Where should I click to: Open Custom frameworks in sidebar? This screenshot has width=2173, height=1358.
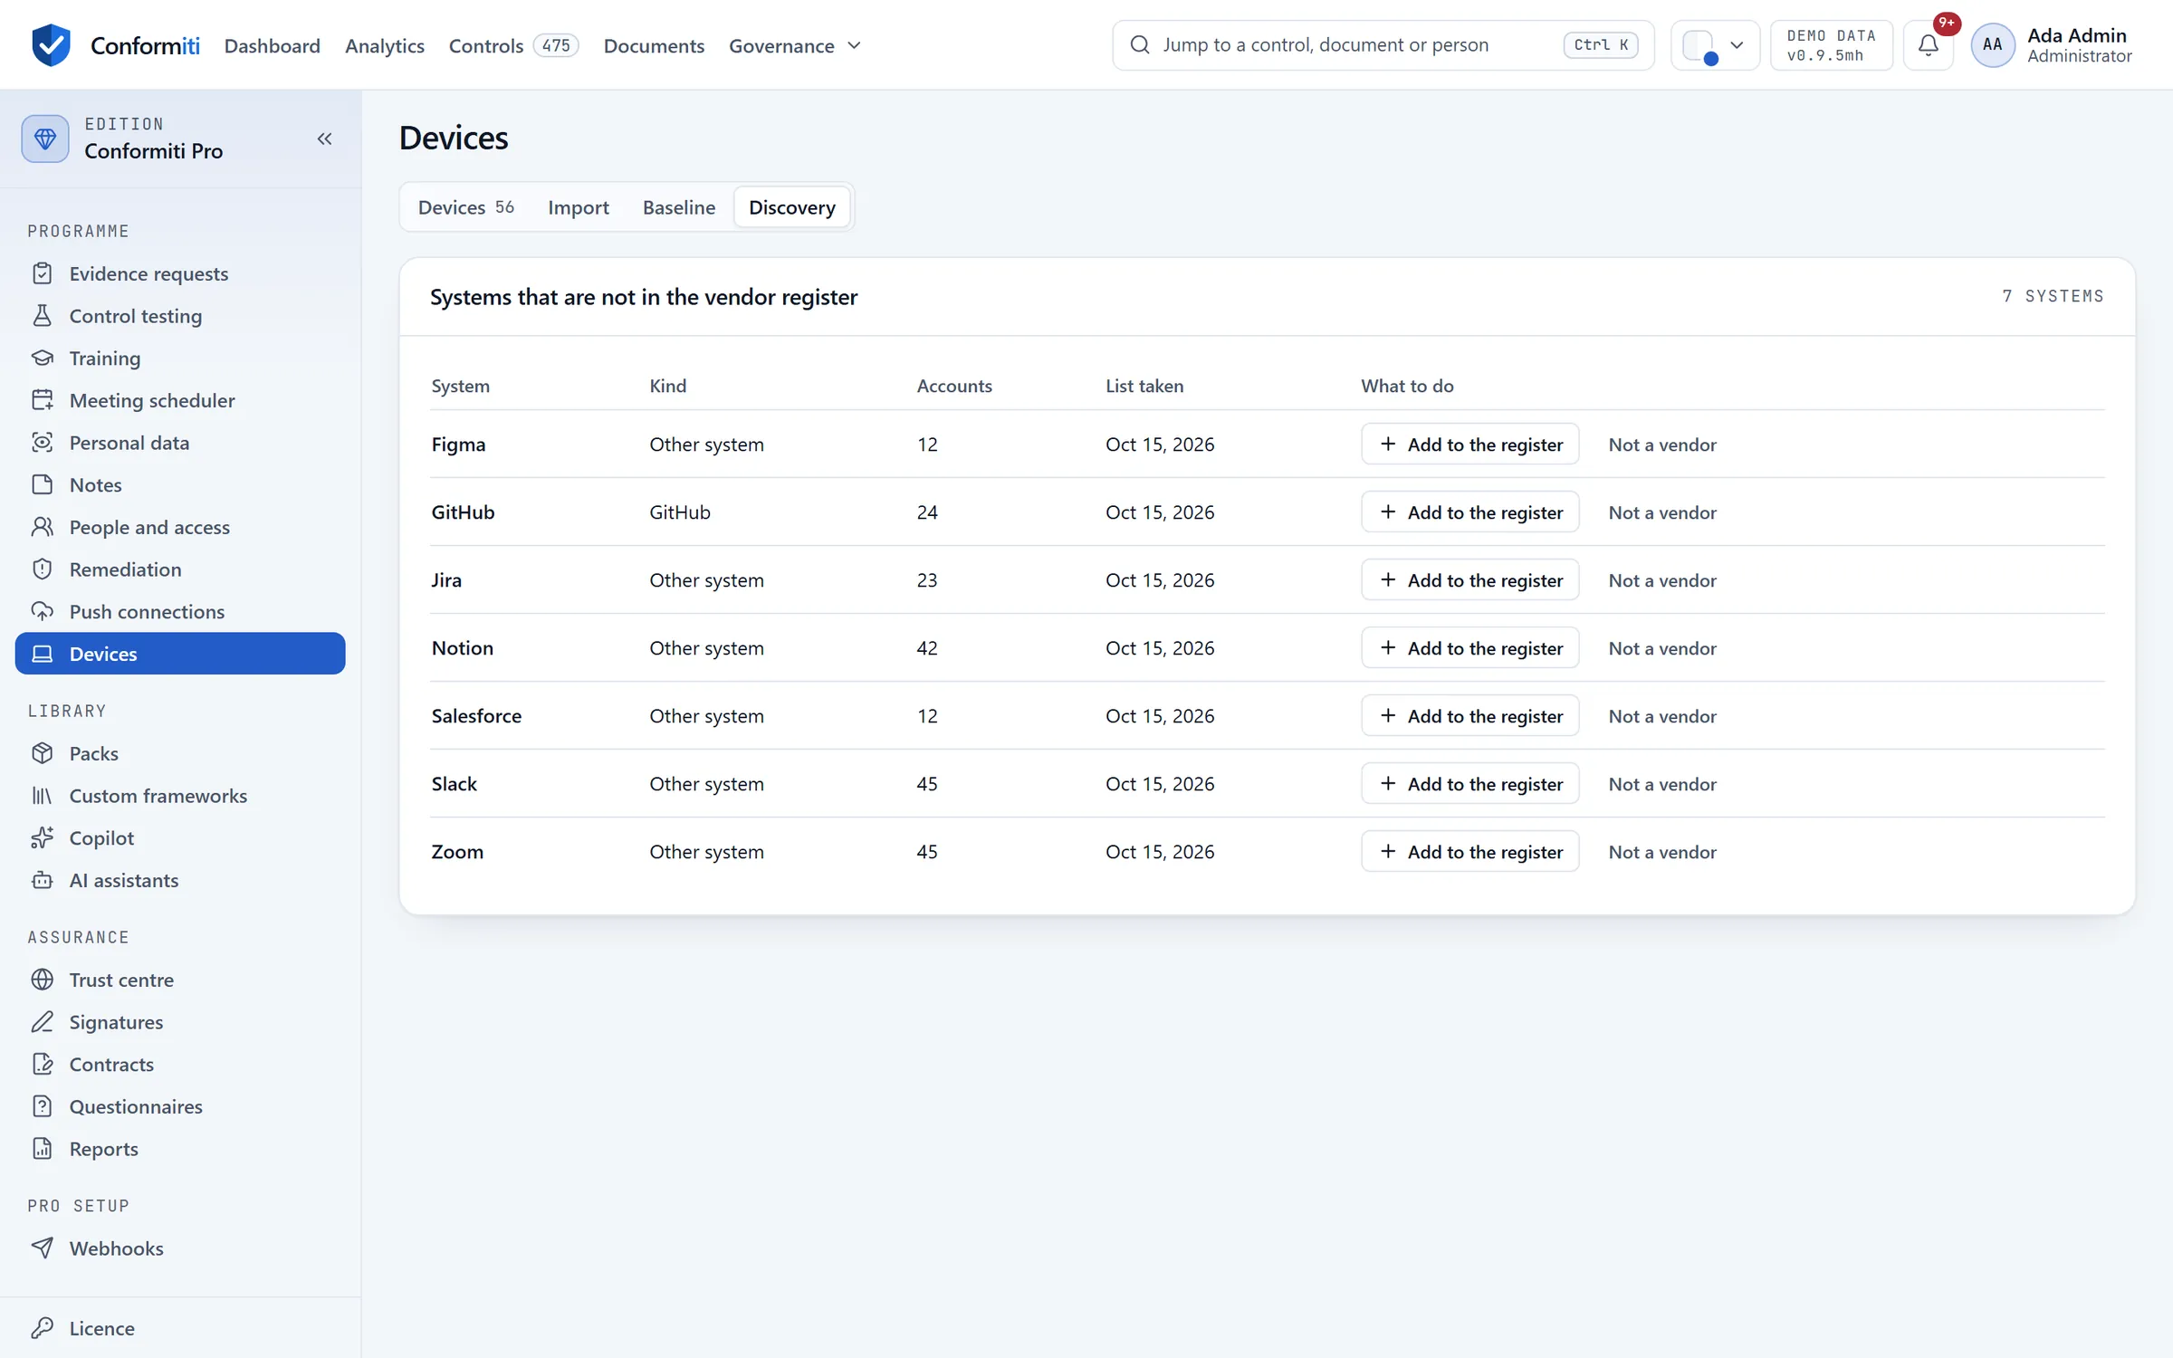pos(180,796)
